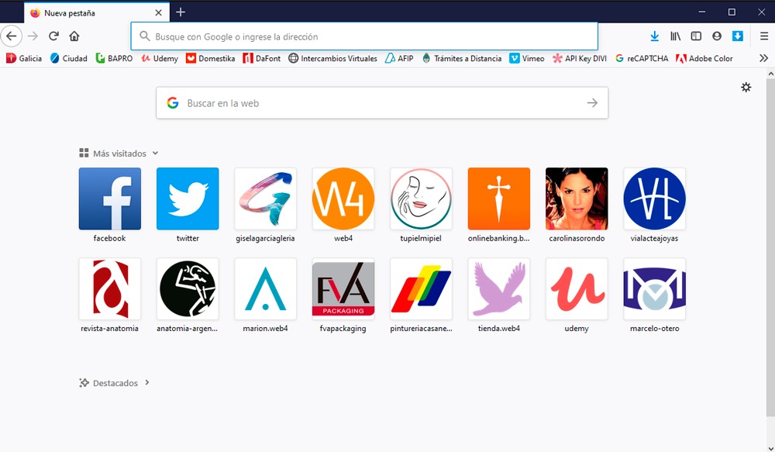Go back with the back arrow button

11,36
